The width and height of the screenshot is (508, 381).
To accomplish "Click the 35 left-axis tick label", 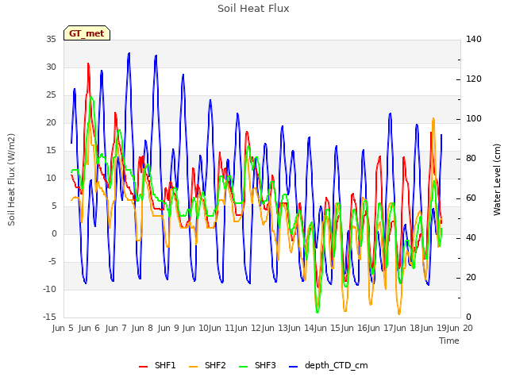I will (x=51, y=39).
